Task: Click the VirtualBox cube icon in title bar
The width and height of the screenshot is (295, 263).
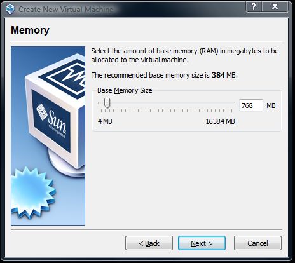Action: click(x=10, y=9)
